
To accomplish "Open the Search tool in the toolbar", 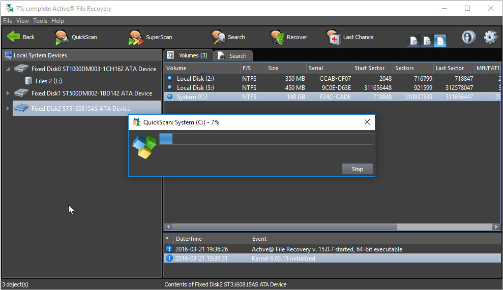I will point(228,37).
